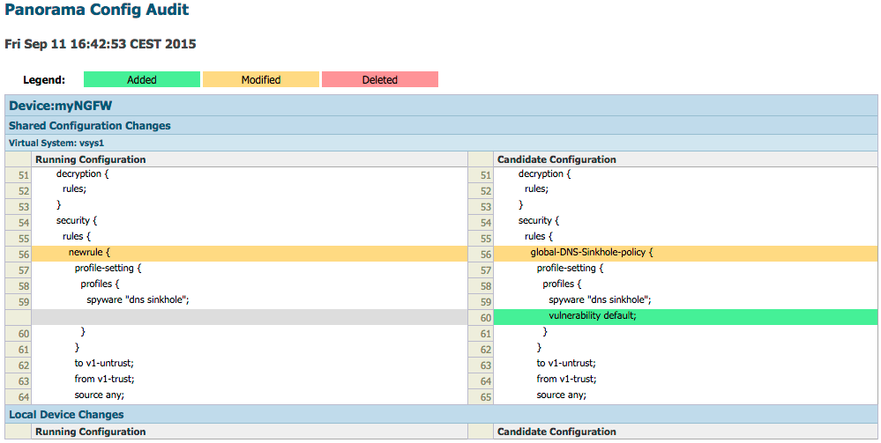
Task: Open the Local Device Changes section
Action: [x=66, y=415]
